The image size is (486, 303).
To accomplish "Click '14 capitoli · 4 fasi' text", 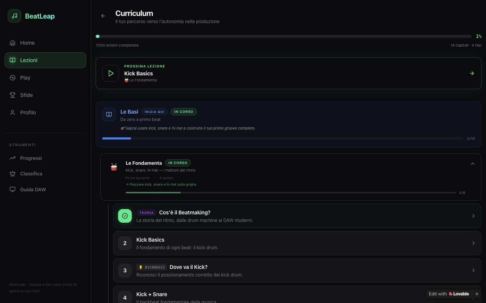I will [x=466, y=45].
